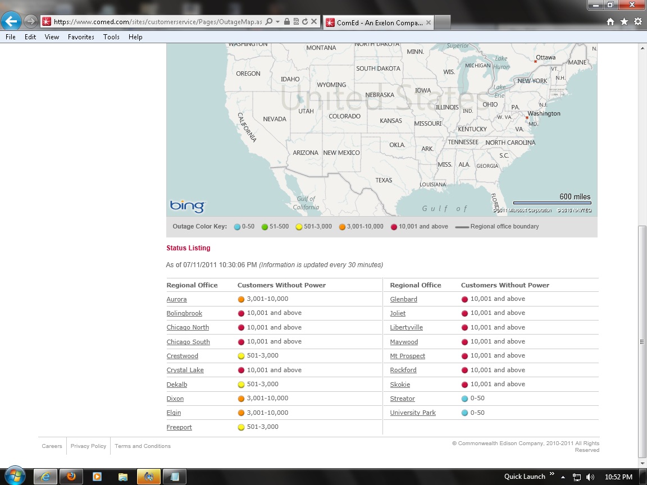Image resolution: width=647 pixels, height=485 pixels.
Task: Open the Tools menu in the menu bar
Action: (111, 37)
